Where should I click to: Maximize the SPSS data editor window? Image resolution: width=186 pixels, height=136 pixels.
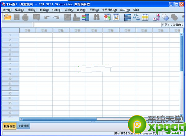176,5
